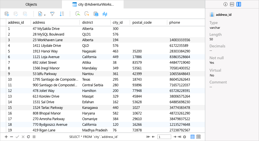The width and height of the screenshot is (259, 141).
Task: Click the Type value 'varchar'
Action: (x=215, y=28)
